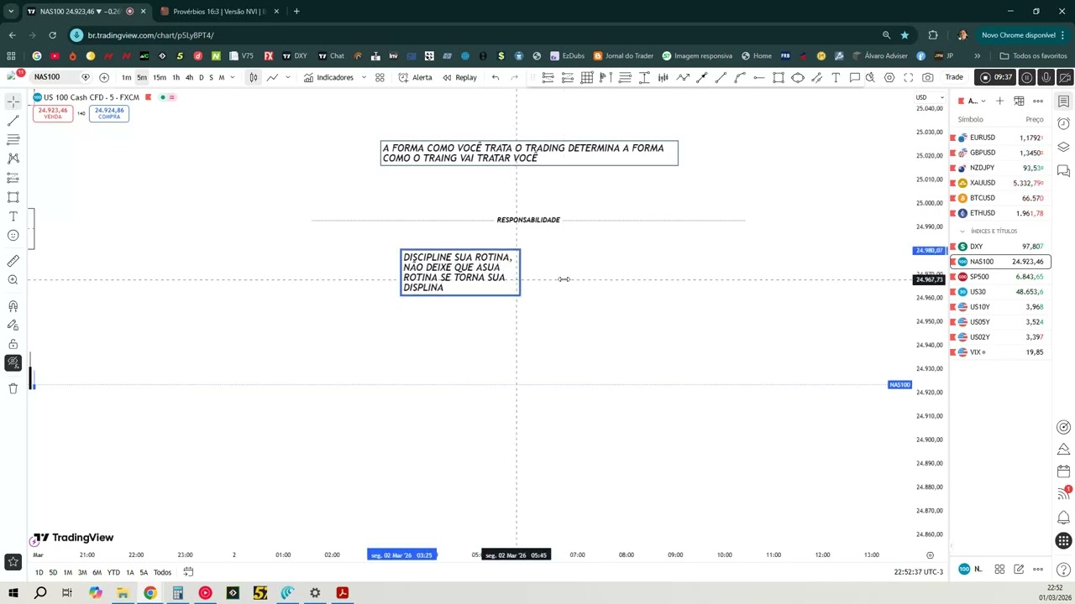Screen dimensions: 1075x604
Task: Open the Fibonacci tools in left sidebar
Action: 13,139
